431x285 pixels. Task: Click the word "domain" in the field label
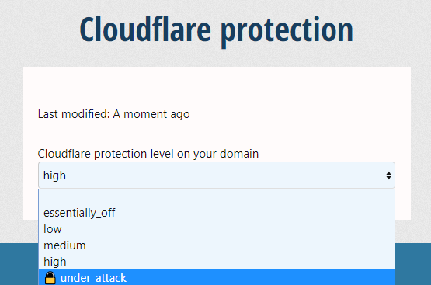tap(239, 154)
